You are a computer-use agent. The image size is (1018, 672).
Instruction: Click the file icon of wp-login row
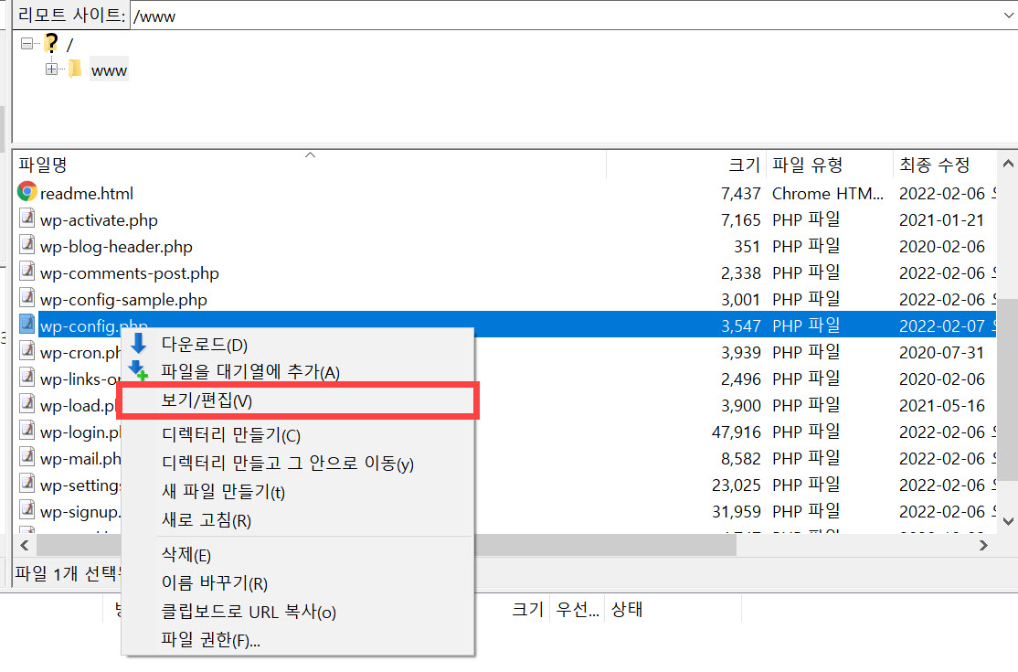point(27,431)
